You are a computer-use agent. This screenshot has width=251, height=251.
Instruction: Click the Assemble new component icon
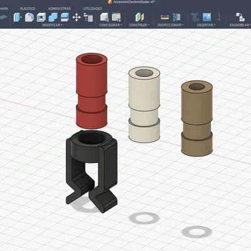(x=240, y=17)
